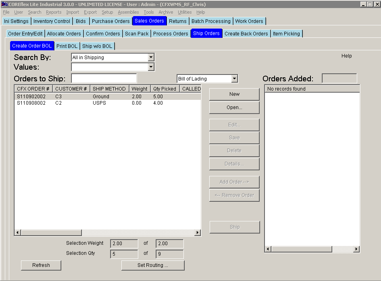
Task: Open the Search menu
Action: tap(35, 12)
